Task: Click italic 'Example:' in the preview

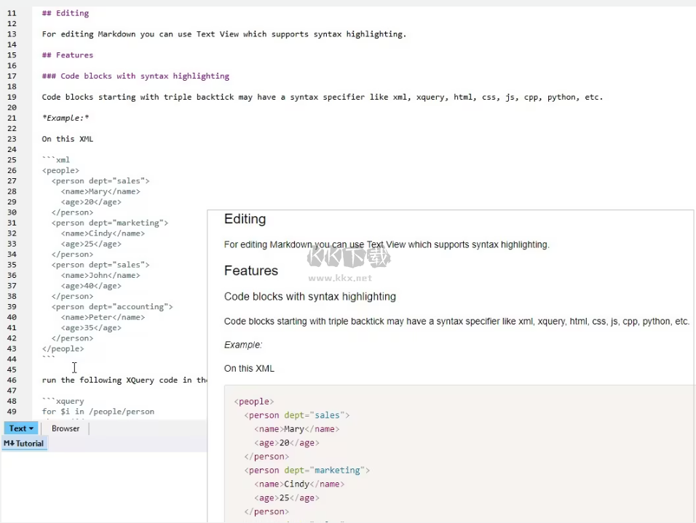Action: [243, 345]
